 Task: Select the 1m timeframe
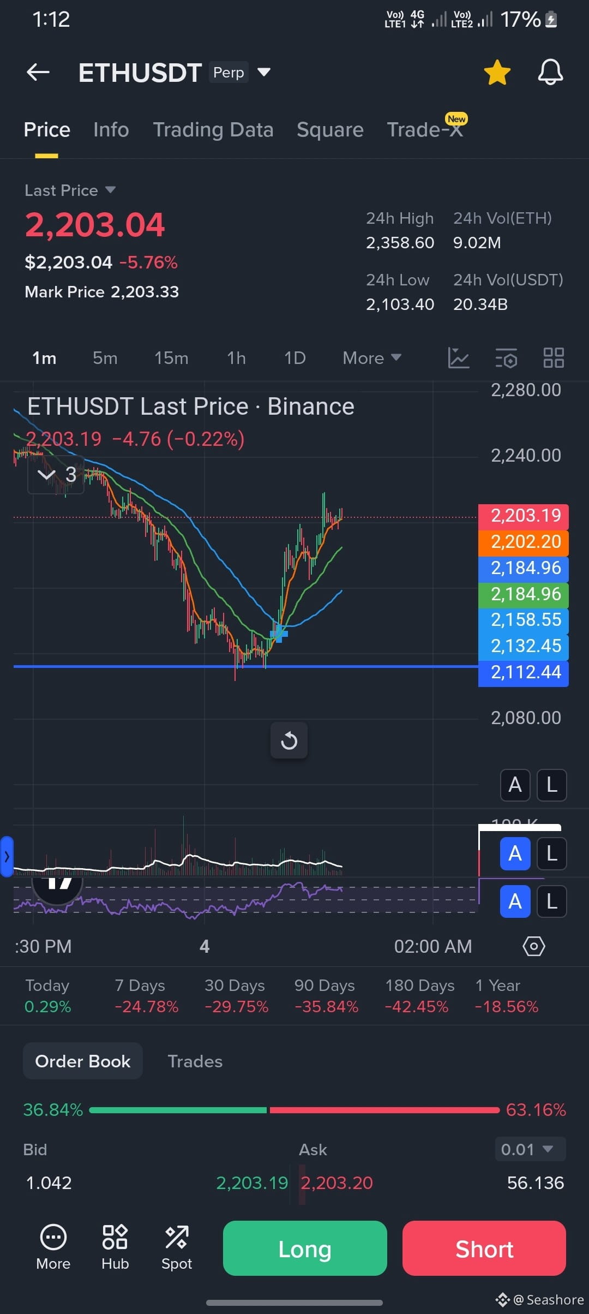pos(44,358)
